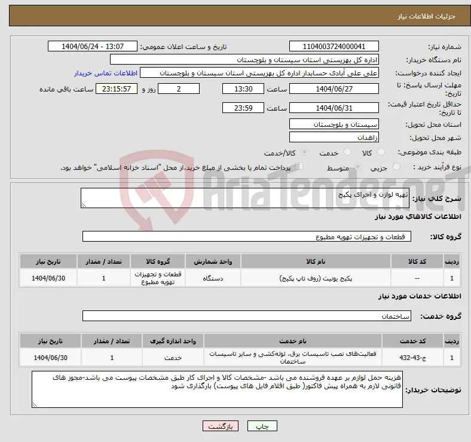The width and height of the screenshot is (471, 442).
Task: Click the response deadline date 1404/06/27
Action: pyautogui.click(x=334, y=89)
